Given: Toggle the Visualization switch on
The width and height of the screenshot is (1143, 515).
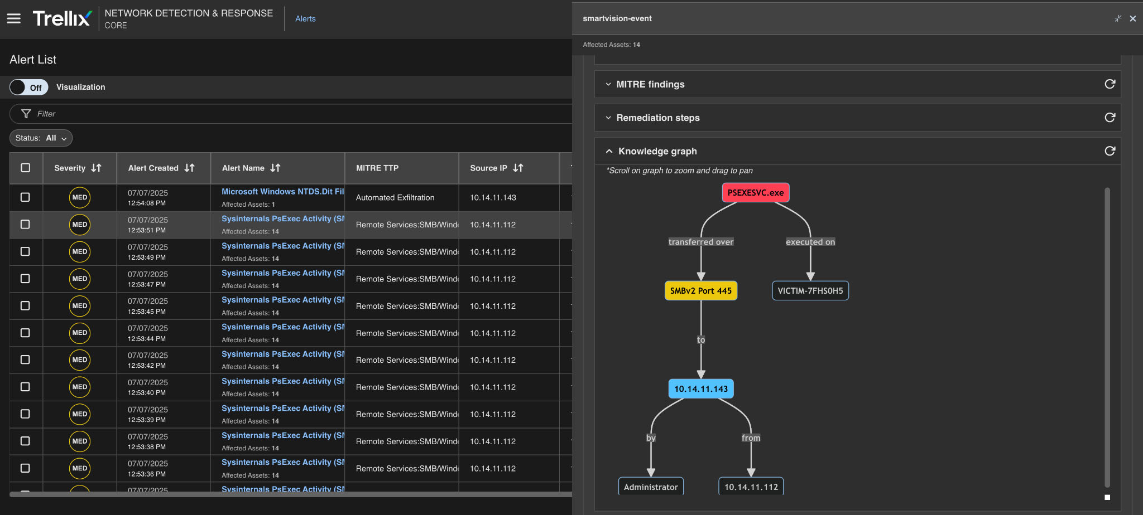Looking at the screenshot, I should 29,88.
